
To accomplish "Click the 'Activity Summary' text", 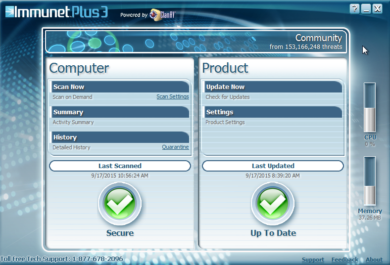I will [73, 122].
